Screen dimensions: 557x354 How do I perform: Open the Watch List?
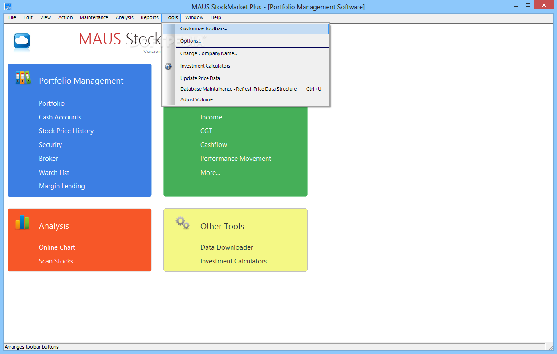tap(54, 173)
